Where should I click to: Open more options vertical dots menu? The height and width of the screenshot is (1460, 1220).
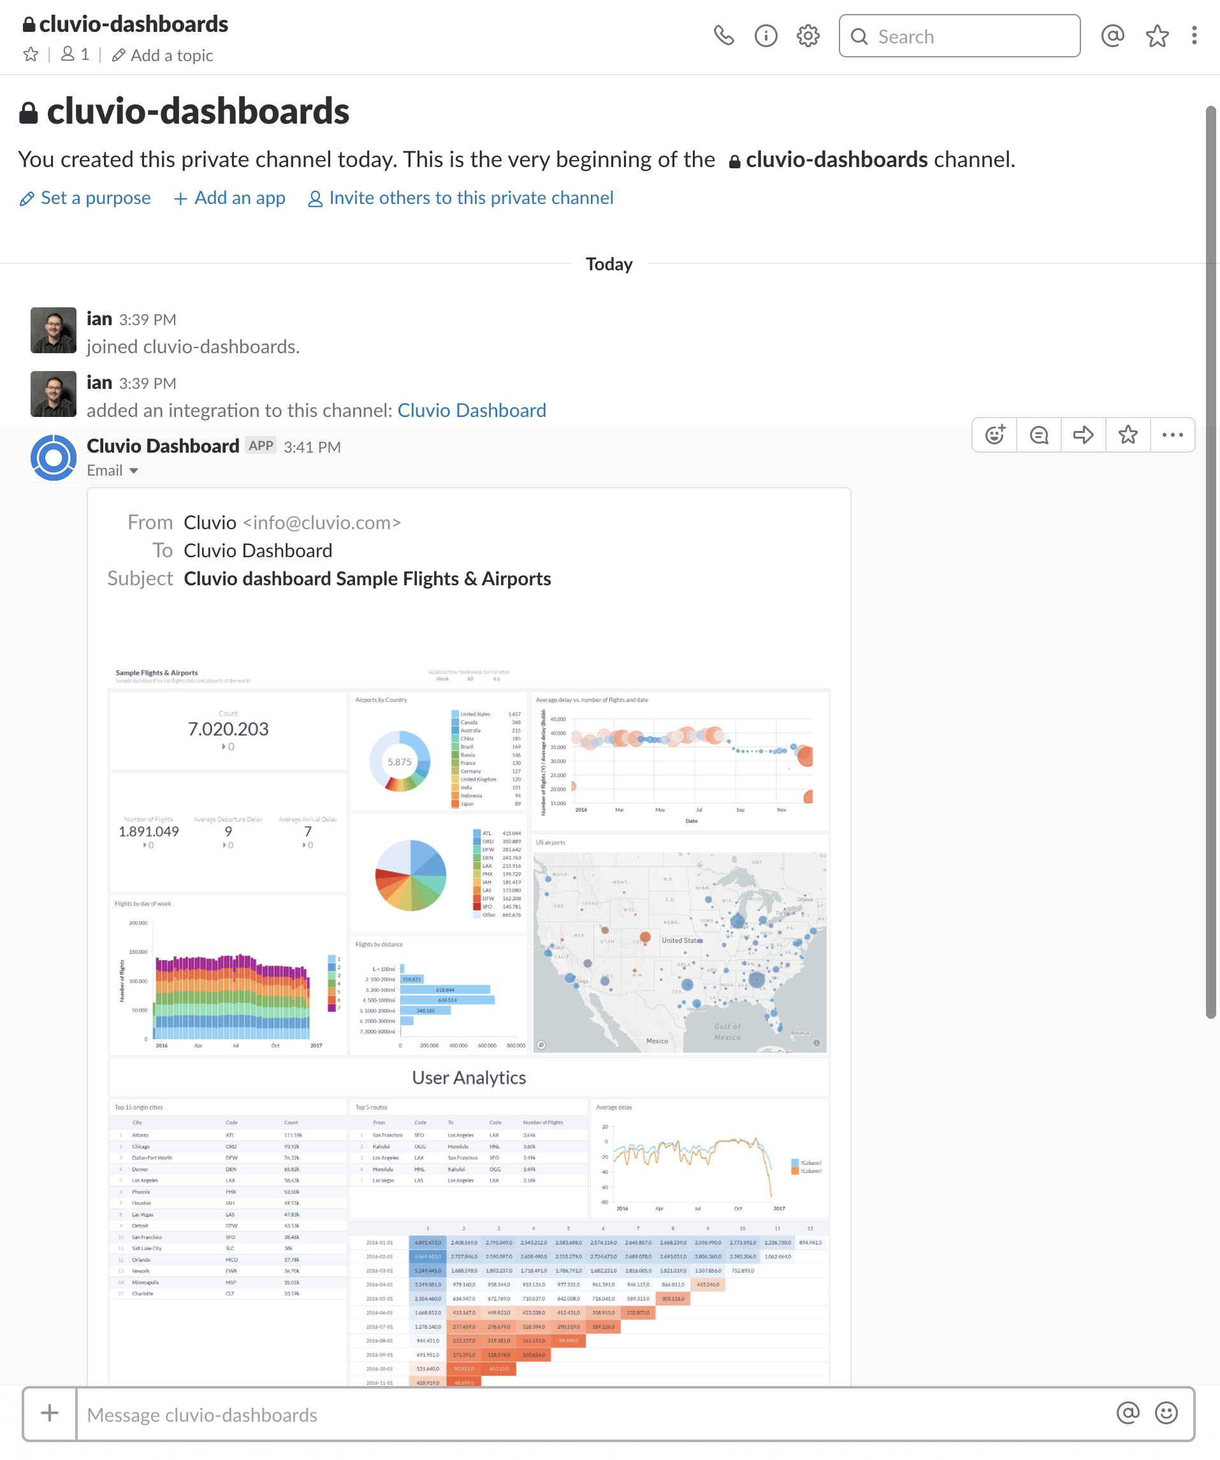point(1195,36)
